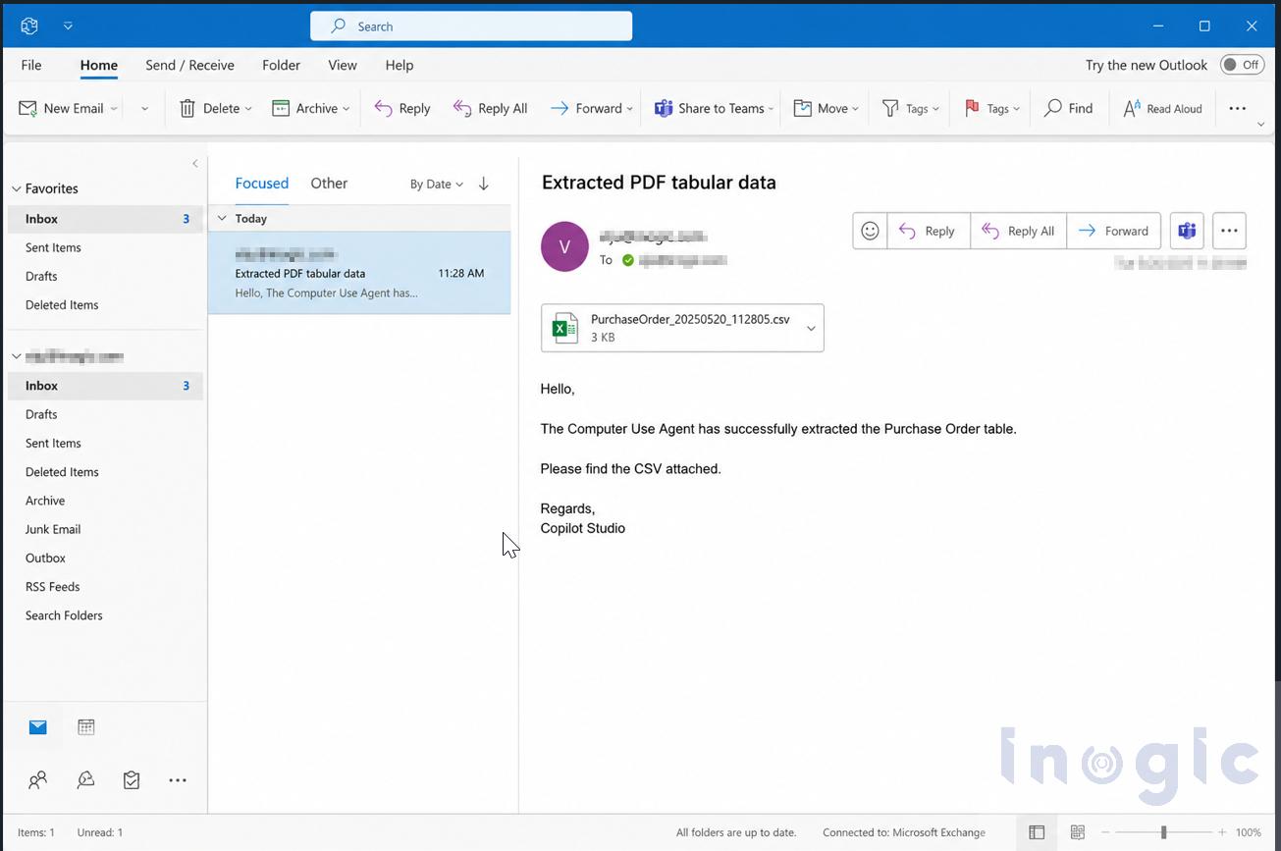
Task: Open the Calendar view icon
Action: pyautogui.click(x=86, y=727)
